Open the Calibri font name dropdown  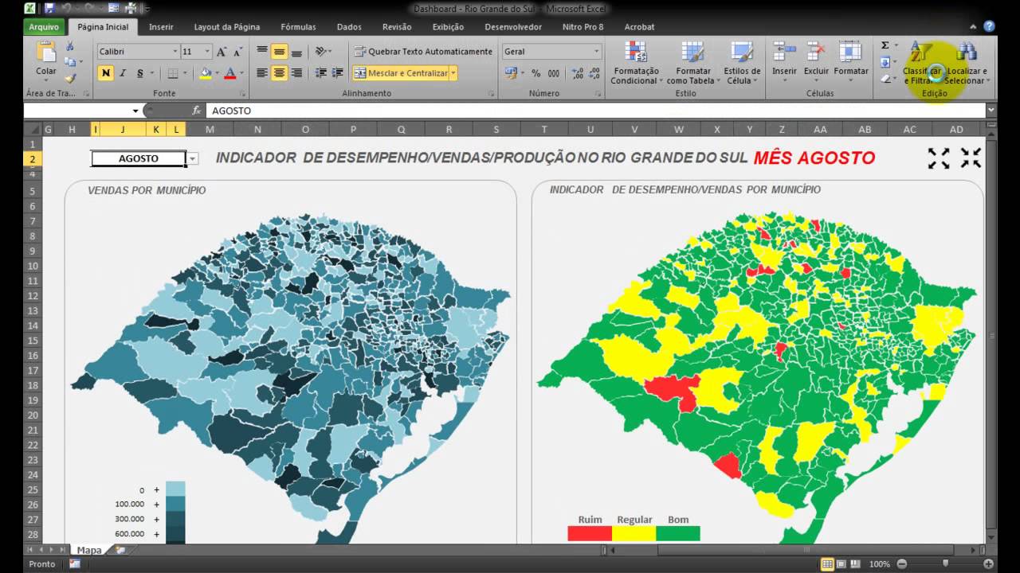pos(175,52)
